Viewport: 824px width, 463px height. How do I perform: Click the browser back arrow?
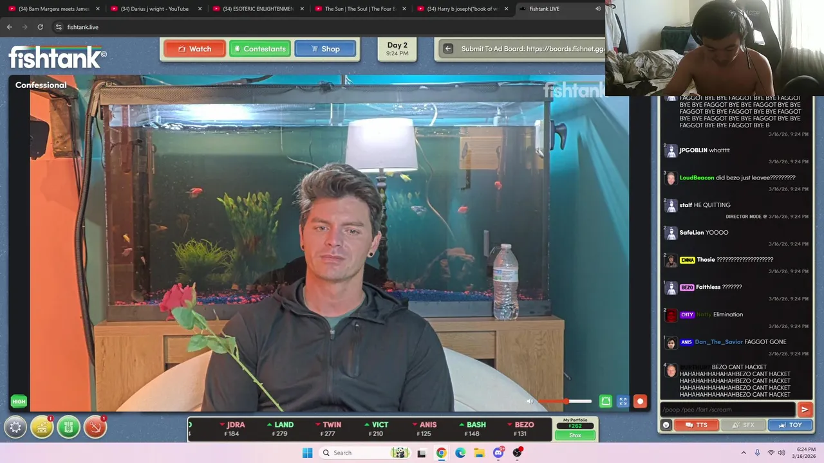(9, 27)
